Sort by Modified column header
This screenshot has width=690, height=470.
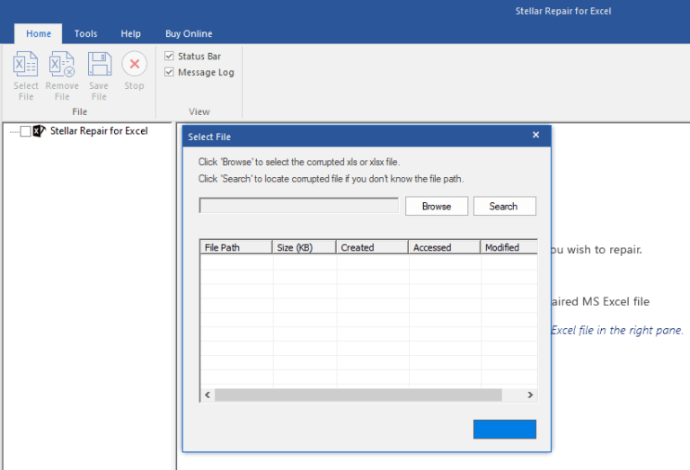(509, 247)
